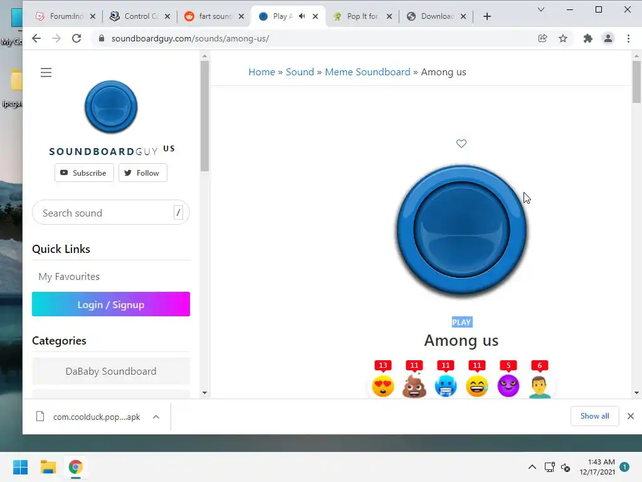
Task: Add Among us sound to favourites heart
Action: (x=461, y=144)
